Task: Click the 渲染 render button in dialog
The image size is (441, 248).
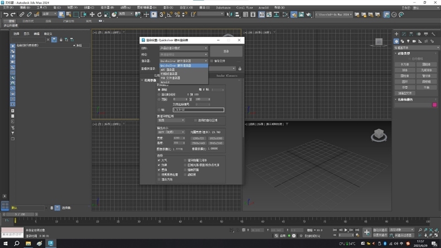Action: point(226,51)
